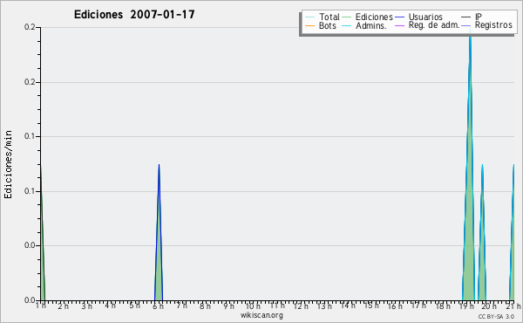Click the '1 h' axis label
Image resolution: width=523 pixels, height=323 pixels.
click(41, 306)
